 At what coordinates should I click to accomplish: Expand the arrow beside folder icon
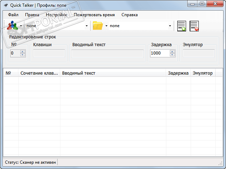pos(106,26)
